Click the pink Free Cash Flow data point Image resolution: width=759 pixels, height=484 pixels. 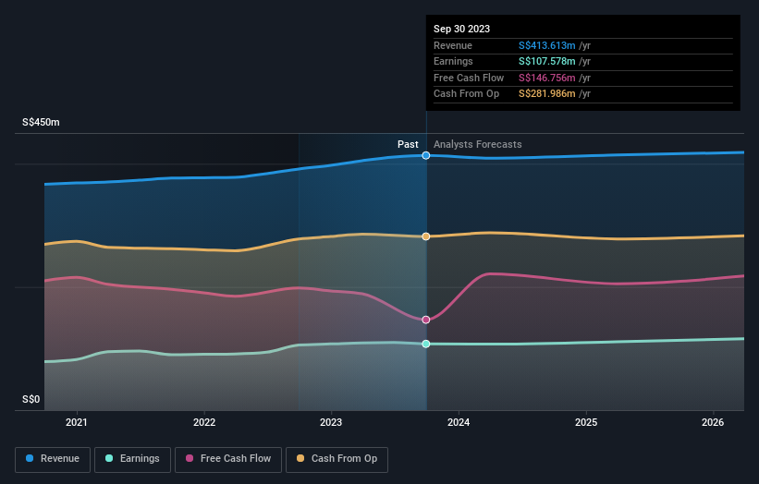pos(426,320)
